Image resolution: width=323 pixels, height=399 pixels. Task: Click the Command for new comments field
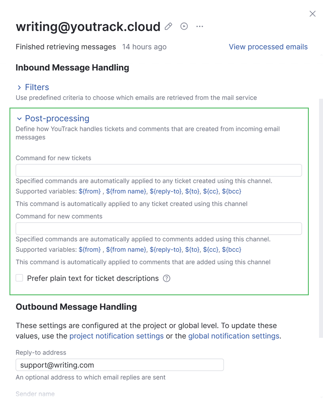(x=158, y=229)
